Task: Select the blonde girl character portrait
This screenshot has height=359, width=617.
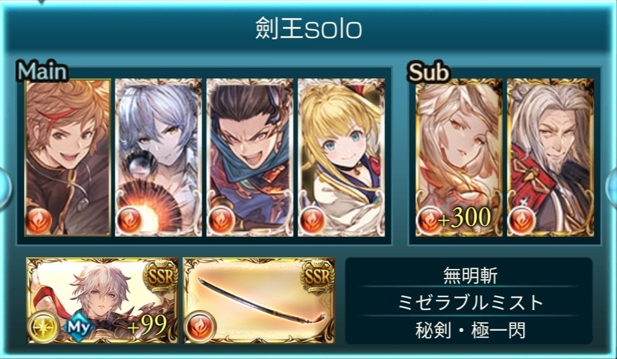Action: [x=341, y=157]
